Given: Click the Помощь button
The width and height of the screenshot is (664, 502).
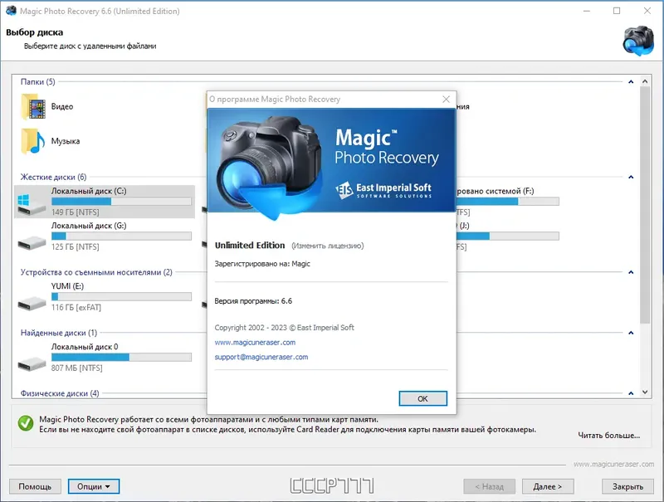Looking at the screenshot, I should [x=35, y=486].
